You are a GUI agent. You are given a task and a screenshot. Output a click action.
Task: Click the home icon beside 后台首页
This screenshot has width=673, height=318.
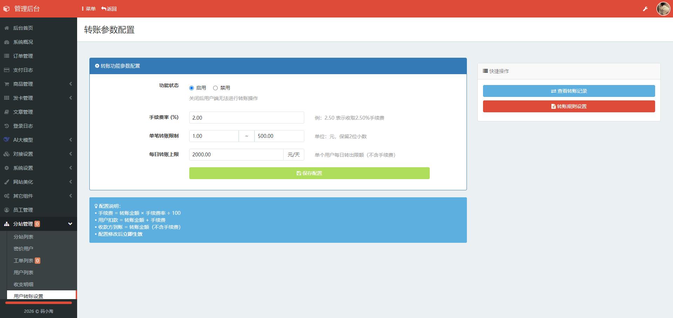[7, 28]
